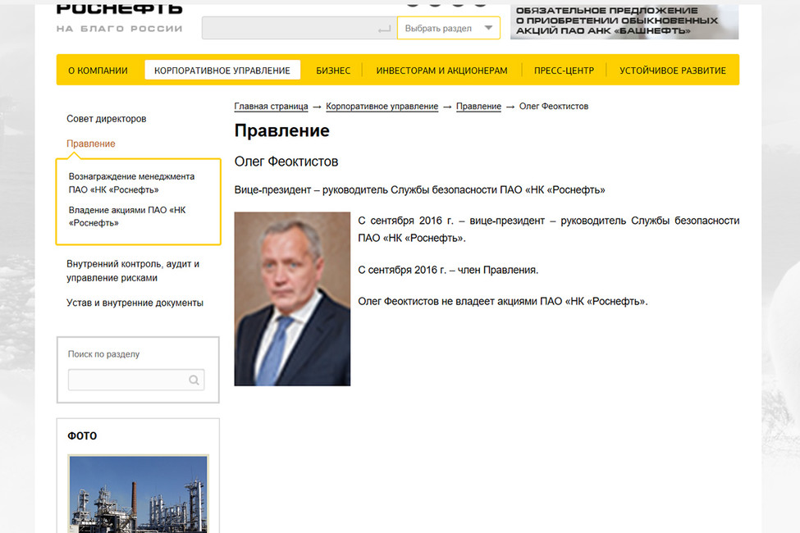
Task: Click the Роснефть logo at top left
Action: (120, 19)
